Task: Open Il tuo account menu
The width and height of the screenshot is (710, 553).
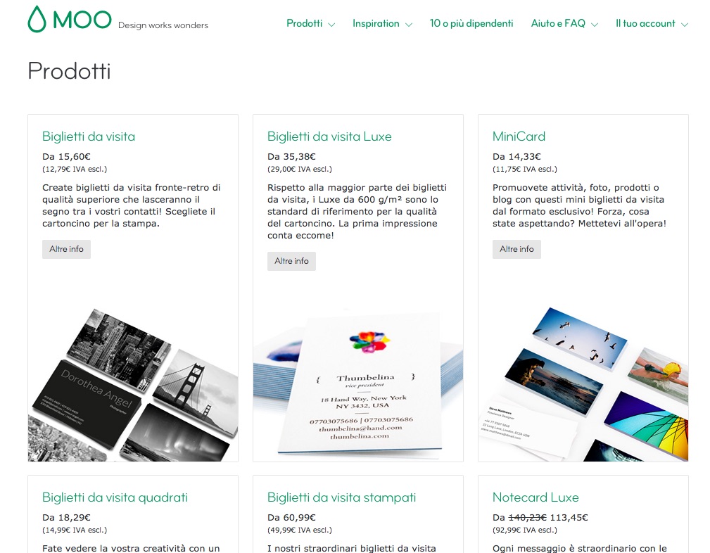Action: [651, 24]
